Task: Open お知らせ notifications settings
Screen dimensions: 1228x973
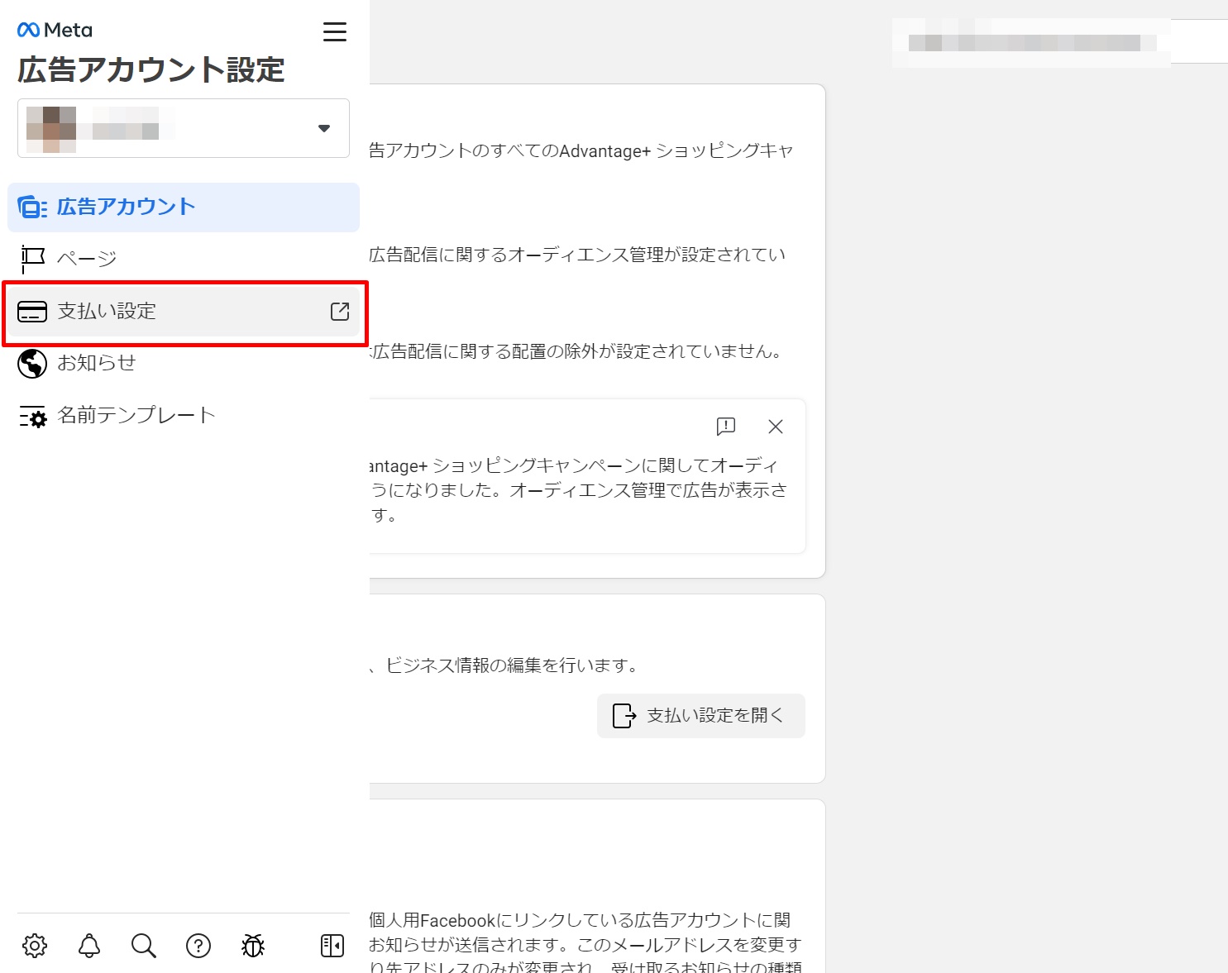Action: 96,363
